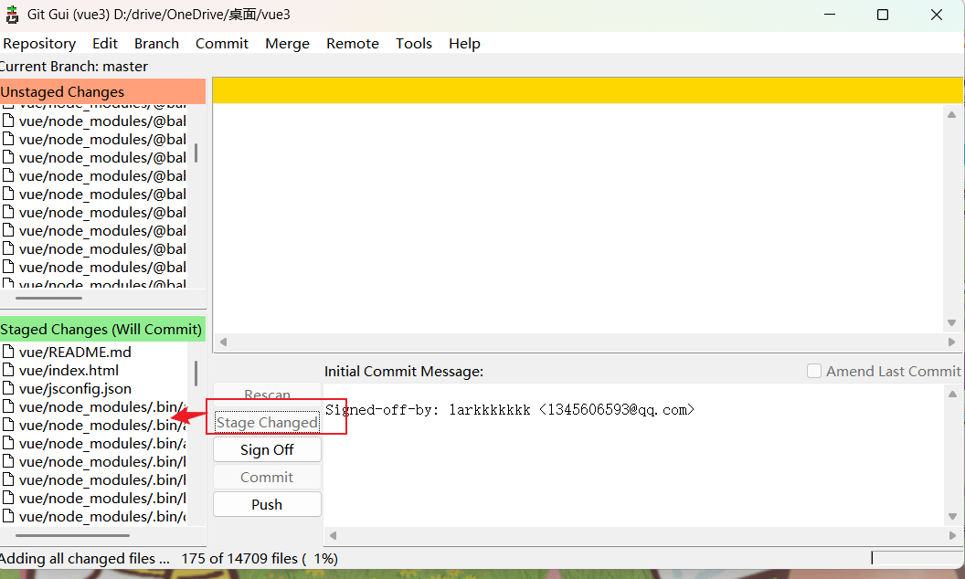Open the Branch menu
965x579 pixels.
156,44
